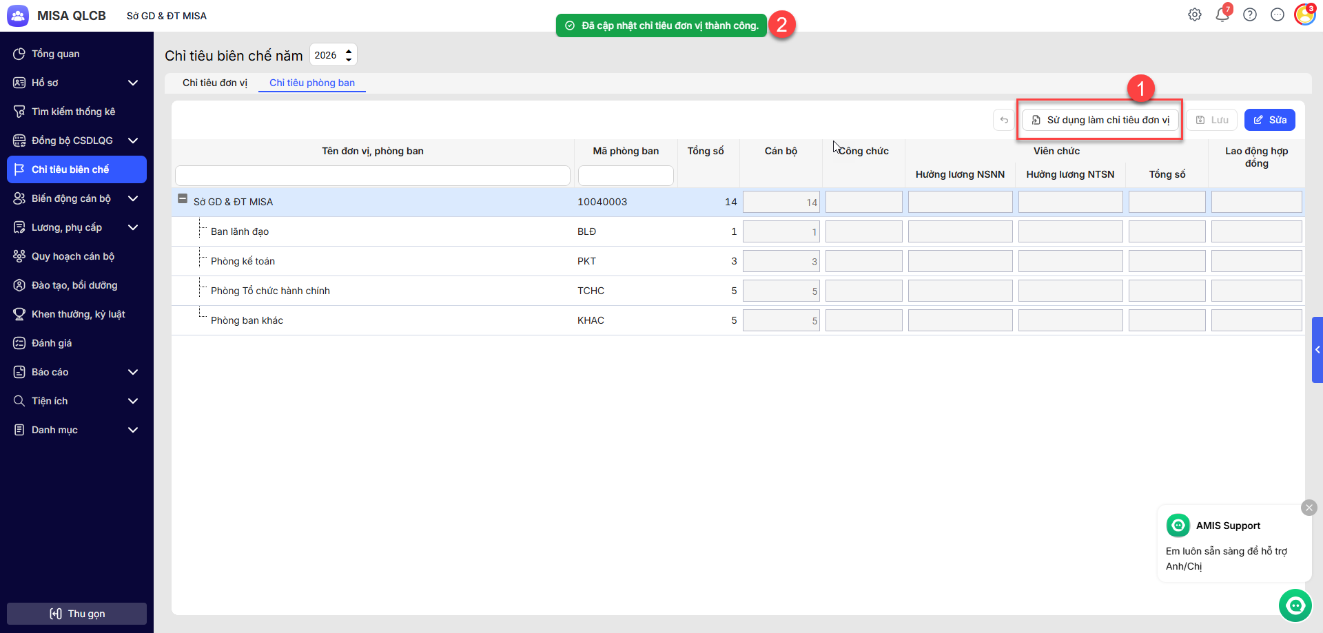Switch to the Chỉ tiêu đơn vị tab
Screen dimensions: 1323x633
tap(214, 83)
